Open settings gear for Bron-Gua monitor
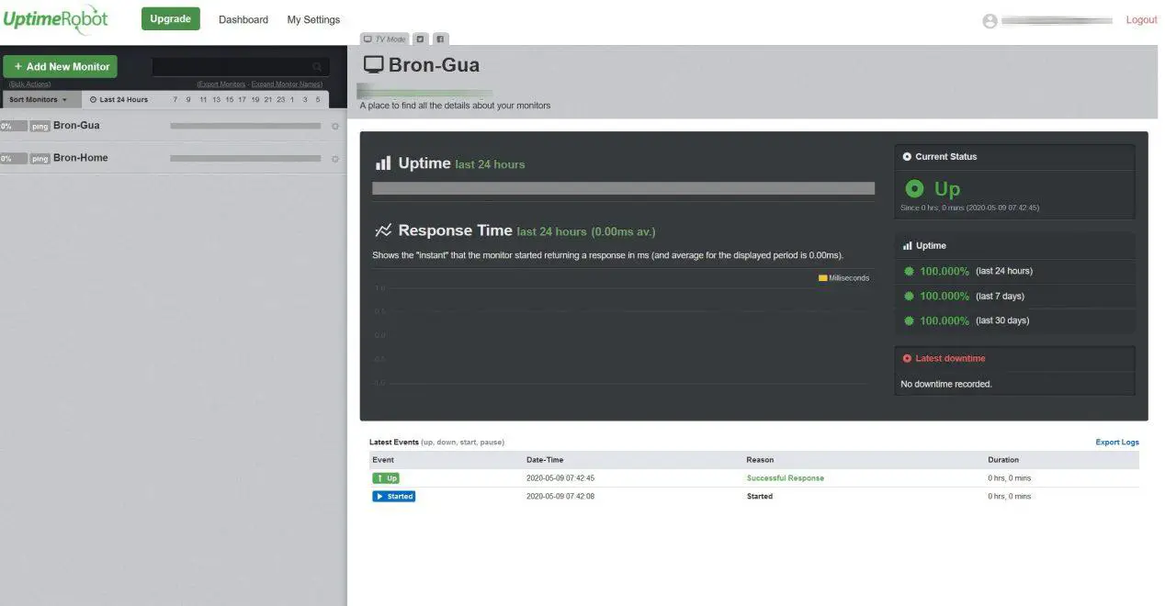Viewport: 1165px width, 606px height. coord(335,126)
